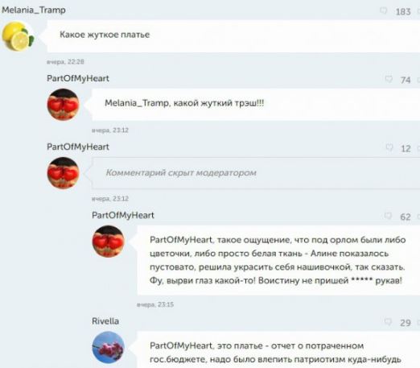Click 'Комментарий скрыт модератором' placeholder

coord(181,172)
